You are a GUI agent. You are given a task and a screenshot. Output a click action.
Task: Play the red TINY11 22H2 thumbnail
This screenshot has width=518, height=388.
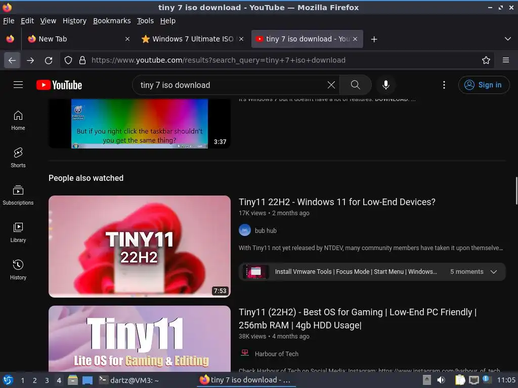(x=140, y=247)
